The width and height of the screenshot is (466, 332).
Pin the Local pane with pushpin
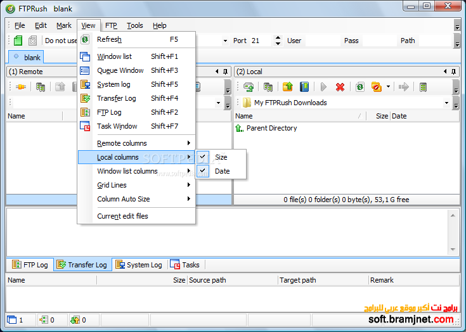coord(453,72)
